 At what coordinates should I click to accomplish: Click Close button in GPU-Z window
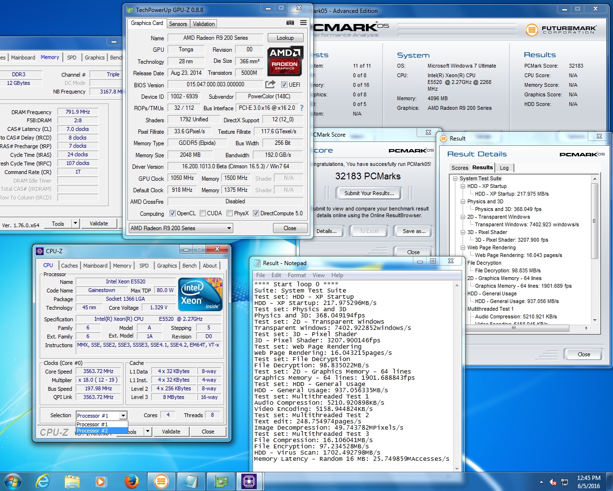pos(290,228)
